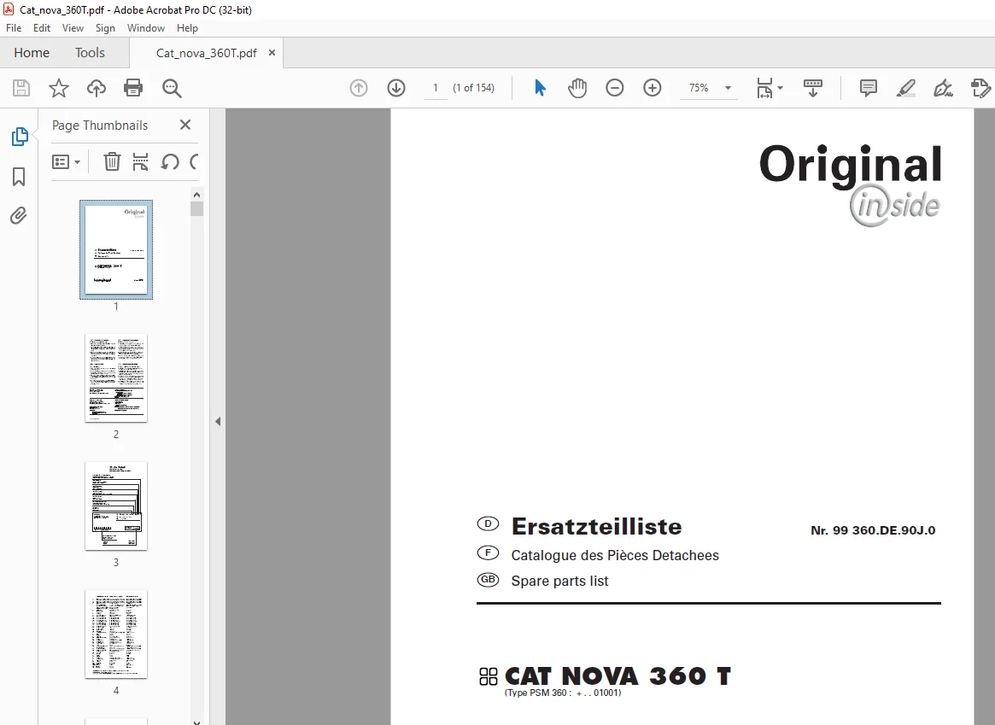Go to next page
995x725 pixels.
[396, 88]
